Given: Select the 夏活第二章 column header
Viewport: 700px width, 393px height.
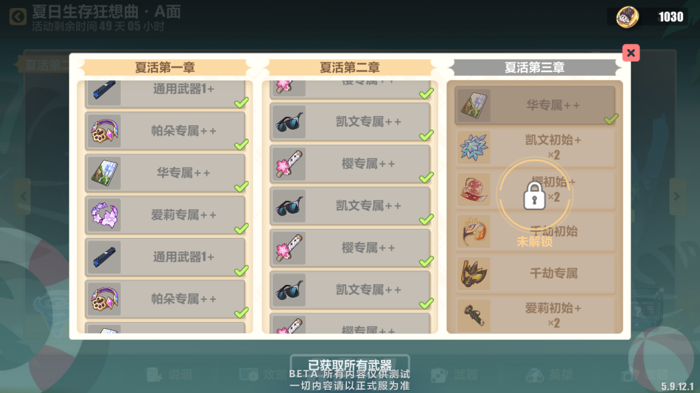Looking at the screenshot, I should coord(350,67).
